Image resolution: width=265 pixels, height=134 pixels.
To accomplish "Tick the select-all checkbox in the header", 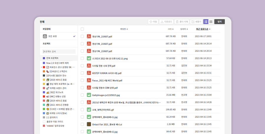I will click(82, 29).
